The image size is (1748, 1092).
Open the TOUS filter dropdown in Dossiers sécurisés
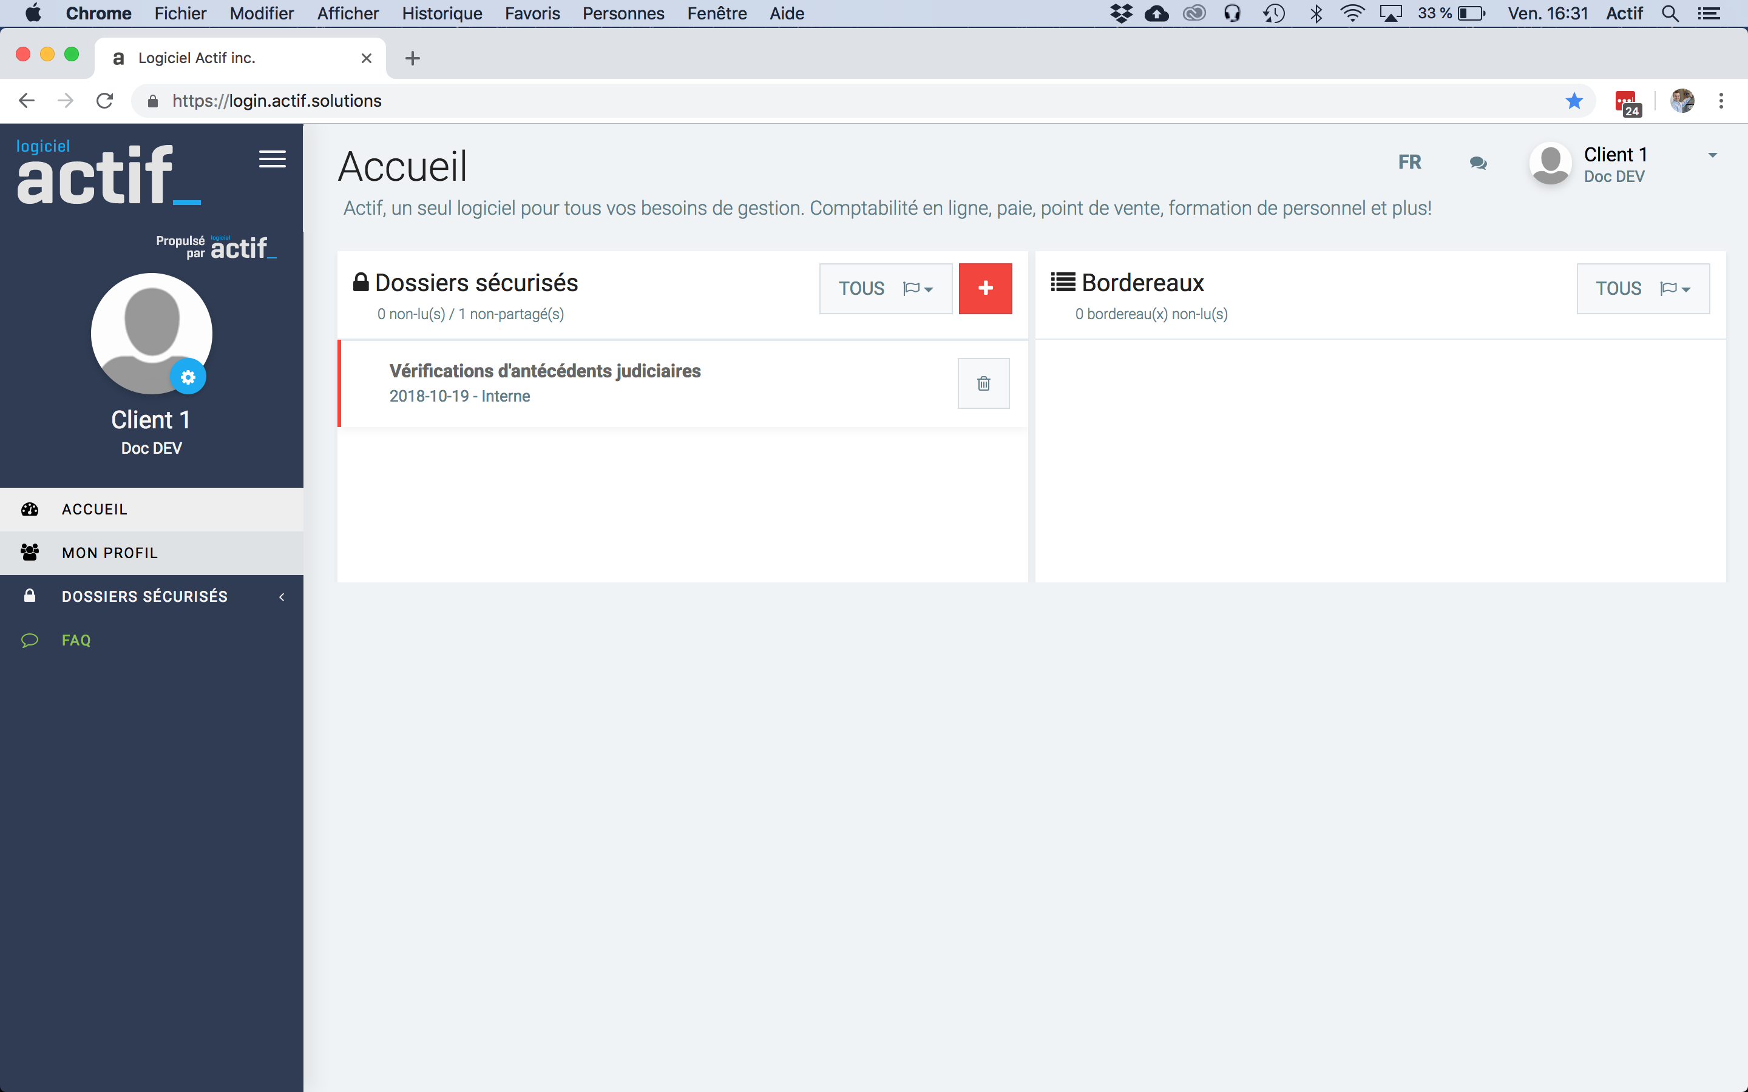[x=885, y=288]
